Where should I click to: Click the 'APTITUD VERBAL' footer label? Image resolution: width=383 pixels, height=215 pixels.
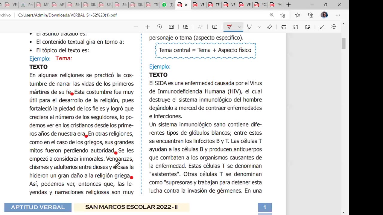pyautogui.click(x=38, y=207)
